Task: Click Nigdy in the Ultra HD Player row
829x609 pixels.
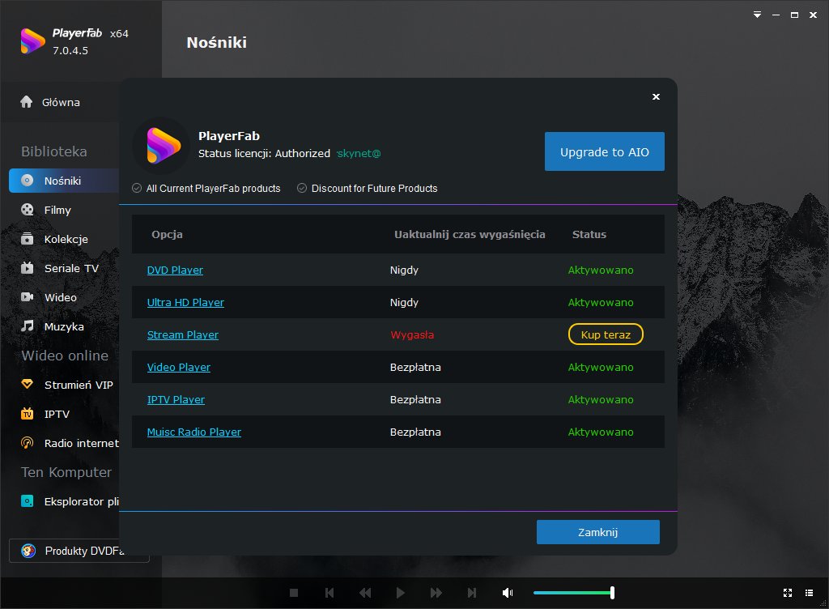Action: point(404,302)
